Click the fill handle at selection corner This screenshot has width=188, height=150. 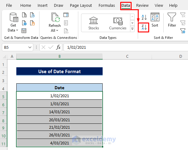coord(102,147)
